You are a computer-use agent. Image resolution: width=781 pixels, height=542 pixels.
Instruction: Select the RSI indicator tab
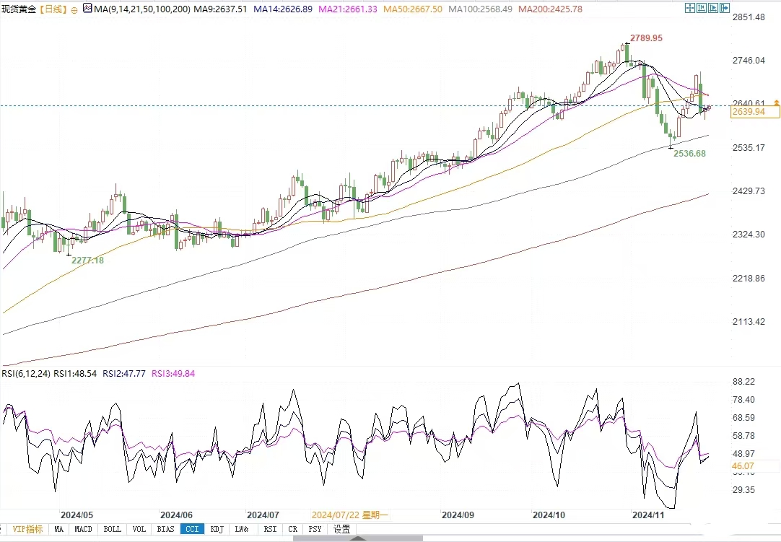[270, 529]
